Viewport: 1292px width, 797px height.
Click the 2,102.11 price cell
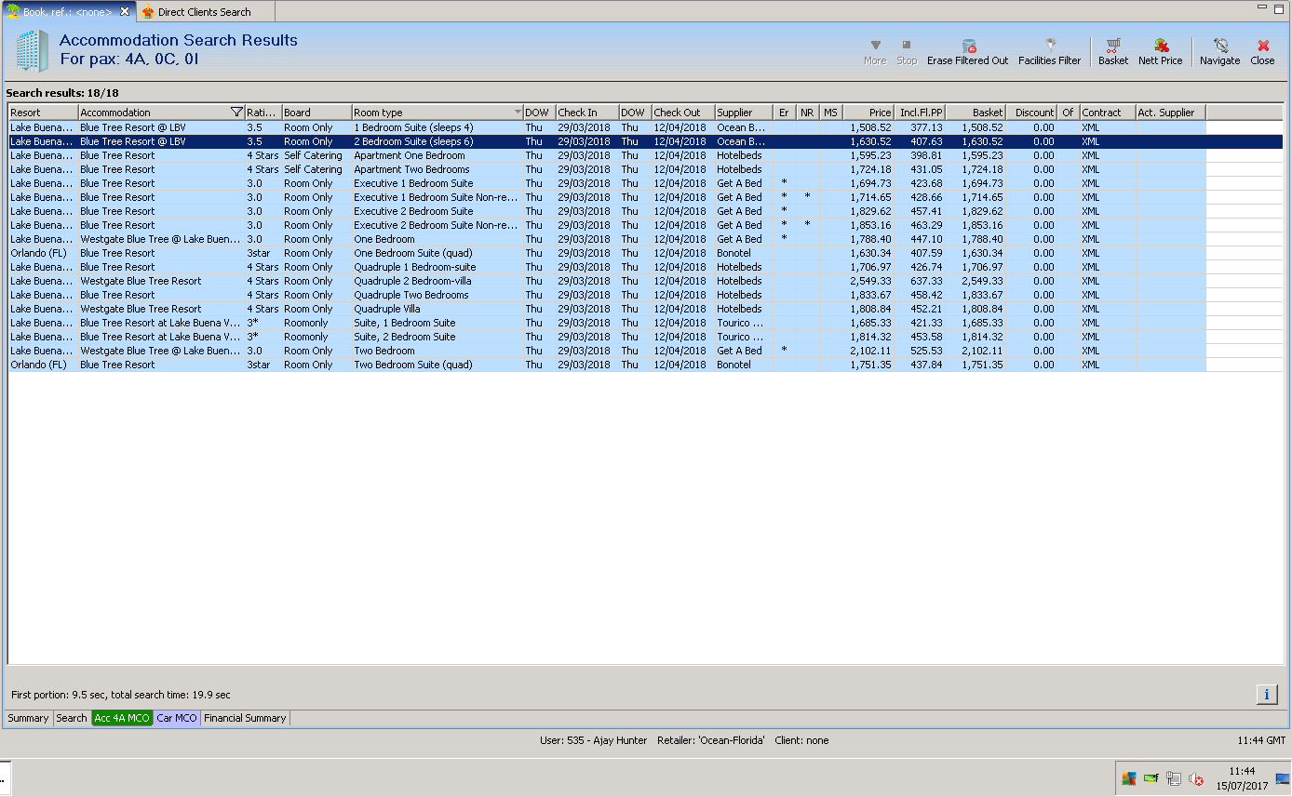point(869,351)
